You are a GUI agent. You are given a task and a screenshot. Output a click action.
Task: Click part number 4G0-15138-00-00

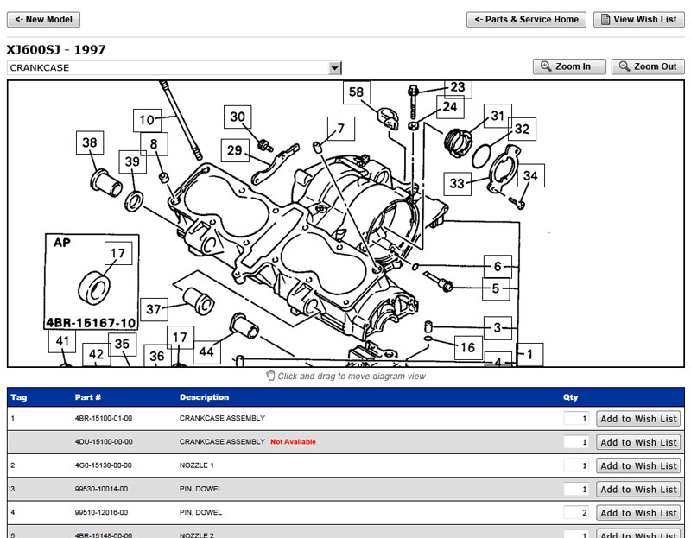(x=103, y=465)
